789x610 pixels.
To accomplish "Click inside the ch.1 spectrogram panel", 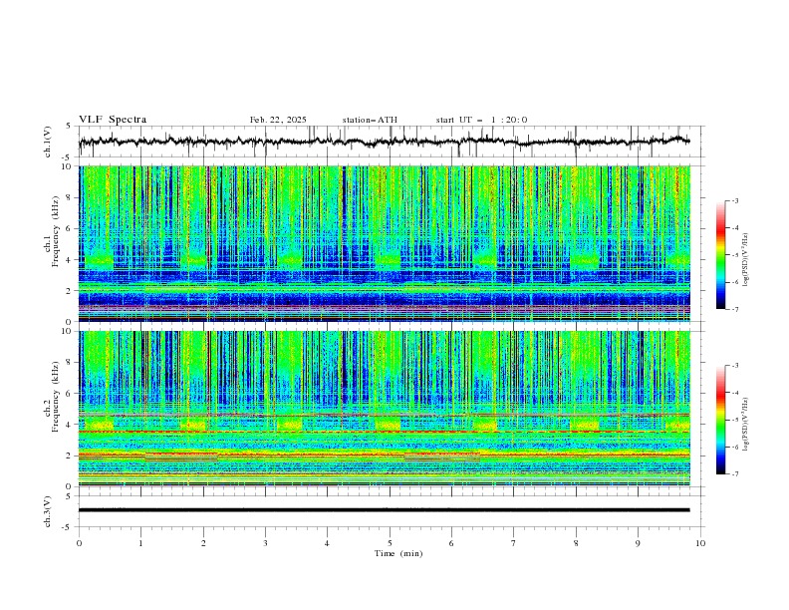I will (385, 243).
